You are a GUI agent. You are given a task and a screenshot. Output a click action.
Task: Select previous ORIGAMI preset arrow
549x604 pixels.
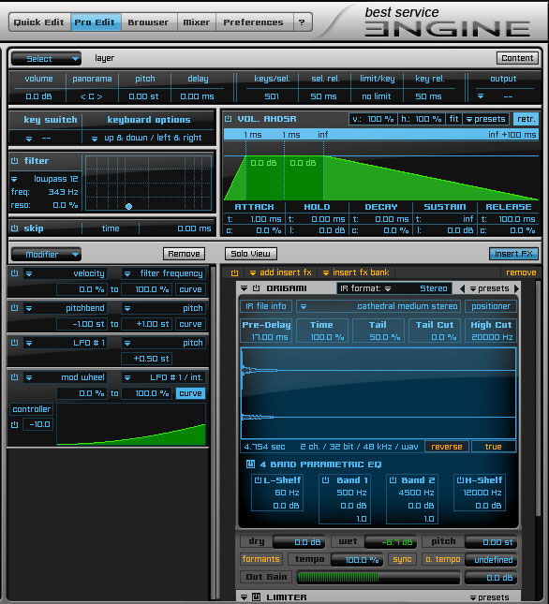click(462, 288)
